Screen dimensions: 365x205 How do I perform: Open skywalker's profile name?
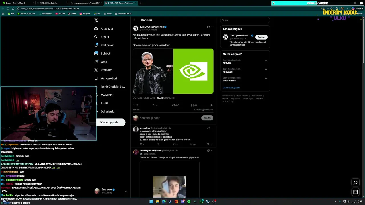(x=145, y=128)
